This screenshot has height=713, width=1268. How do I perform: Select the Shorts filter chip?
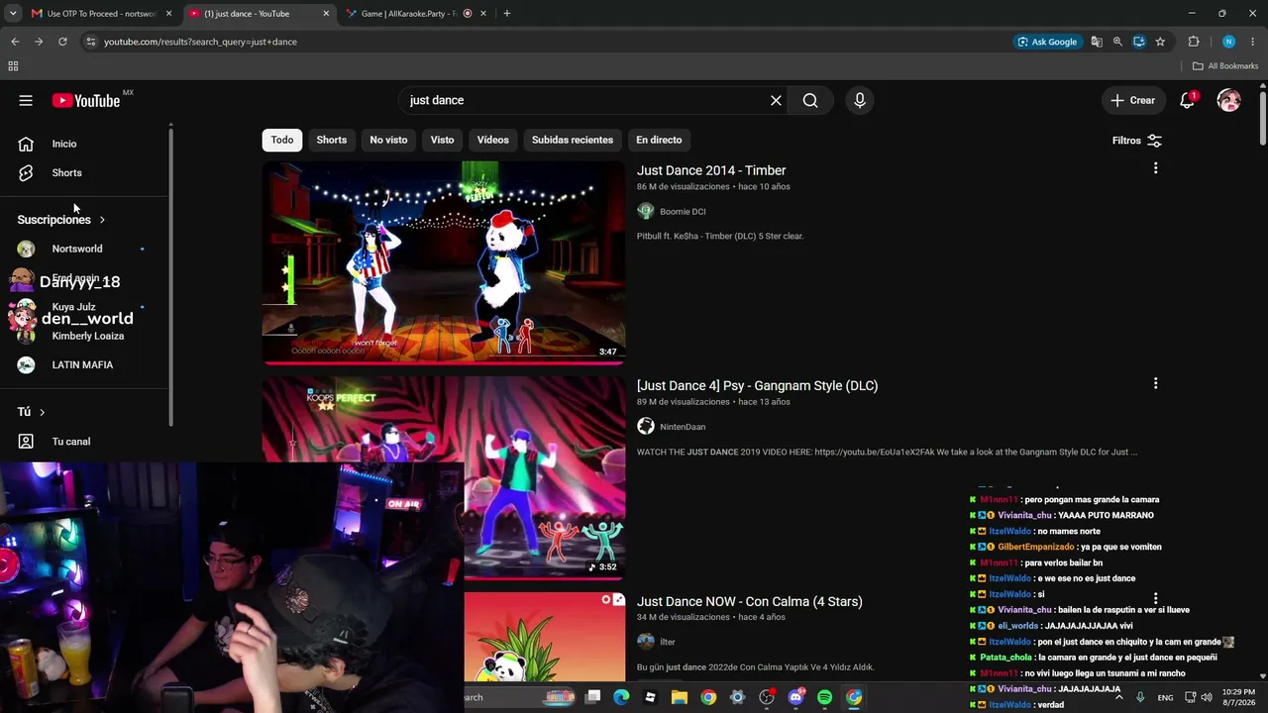(332, 140)
